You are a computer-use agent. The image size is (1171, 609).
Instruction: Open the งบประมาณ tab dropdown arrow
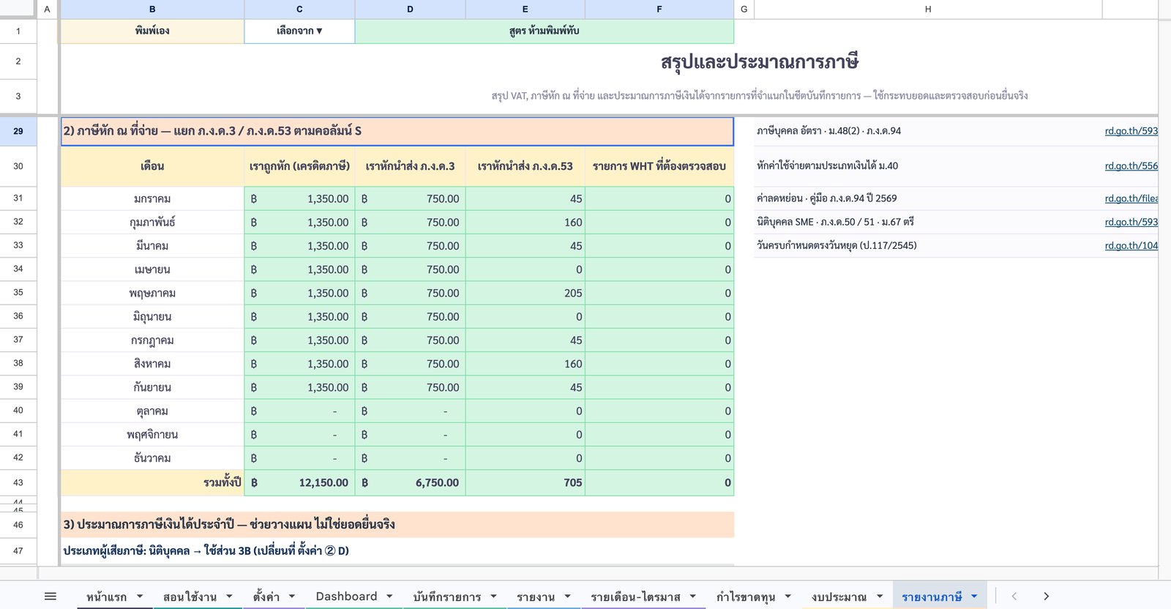(x=880, y=597)
